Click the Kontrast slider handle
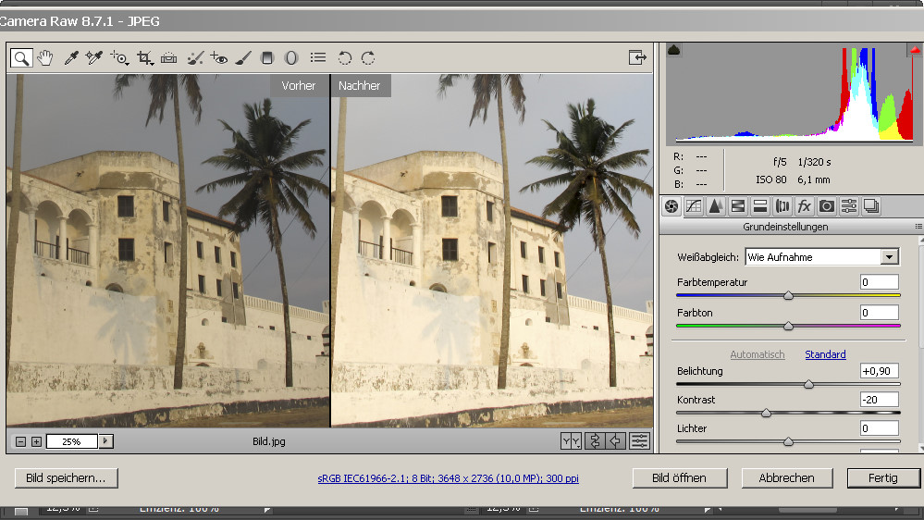This screenshot has height=520, width=924. [x=766, y=414]
